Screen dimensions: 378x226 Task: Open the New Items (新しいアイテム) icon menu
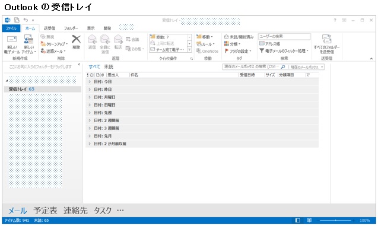tap(28, 39)
